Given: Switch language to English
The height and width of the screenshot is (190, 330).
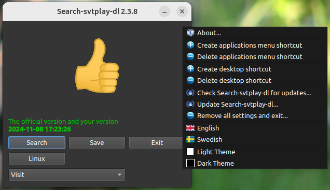Looking at the screenshot, I should pyautogui.click(x=255, y=128).
